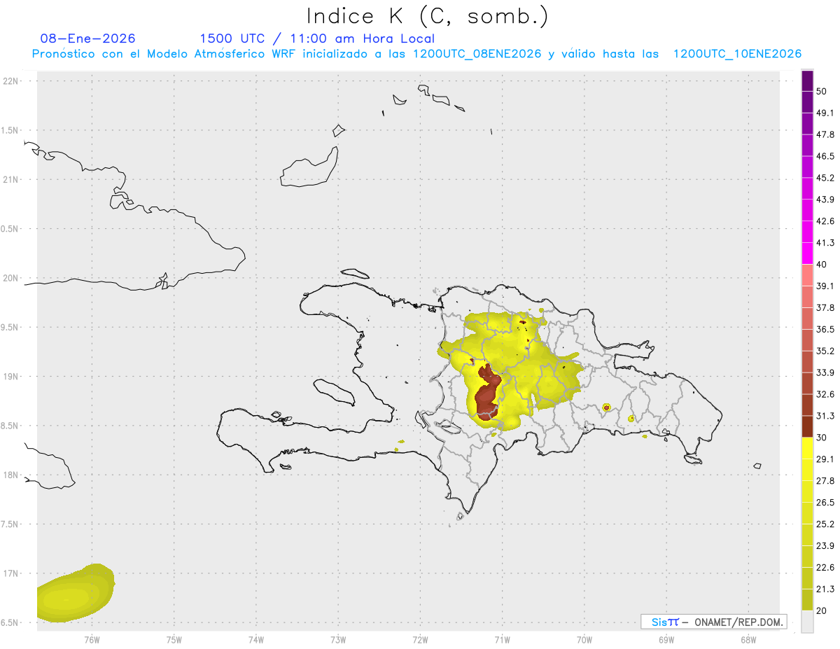This screenshot has width=840, height=649.
Task: Click the colorbar label "50"
Action: pyautogui.click(x=822, y=91)
